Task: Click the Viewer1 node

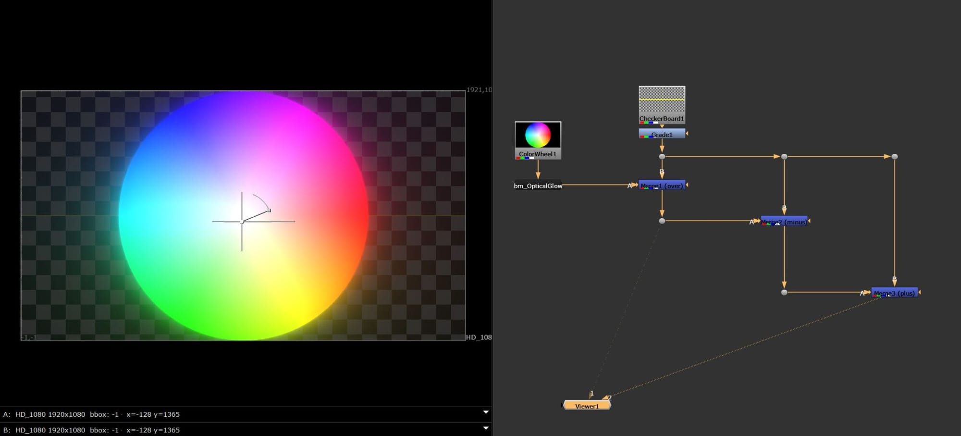Action: pyautogui.click(x=587, y=406)
